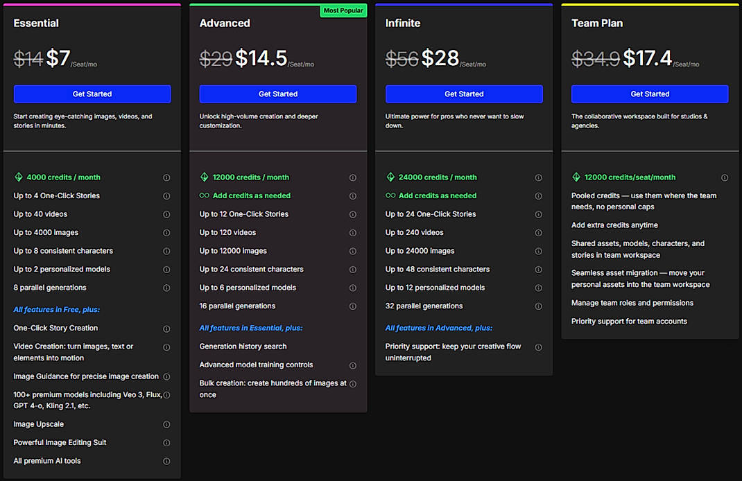742x481 pixels.
Task: Click the Infinite plan title
Action: tap(403, 23)
